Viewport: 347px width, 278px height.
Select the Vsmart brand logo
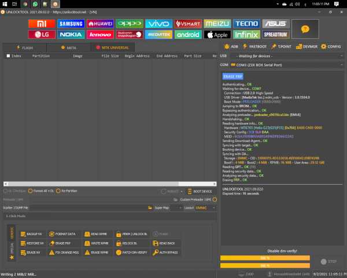pyautogui.click(x=188, y=24)
